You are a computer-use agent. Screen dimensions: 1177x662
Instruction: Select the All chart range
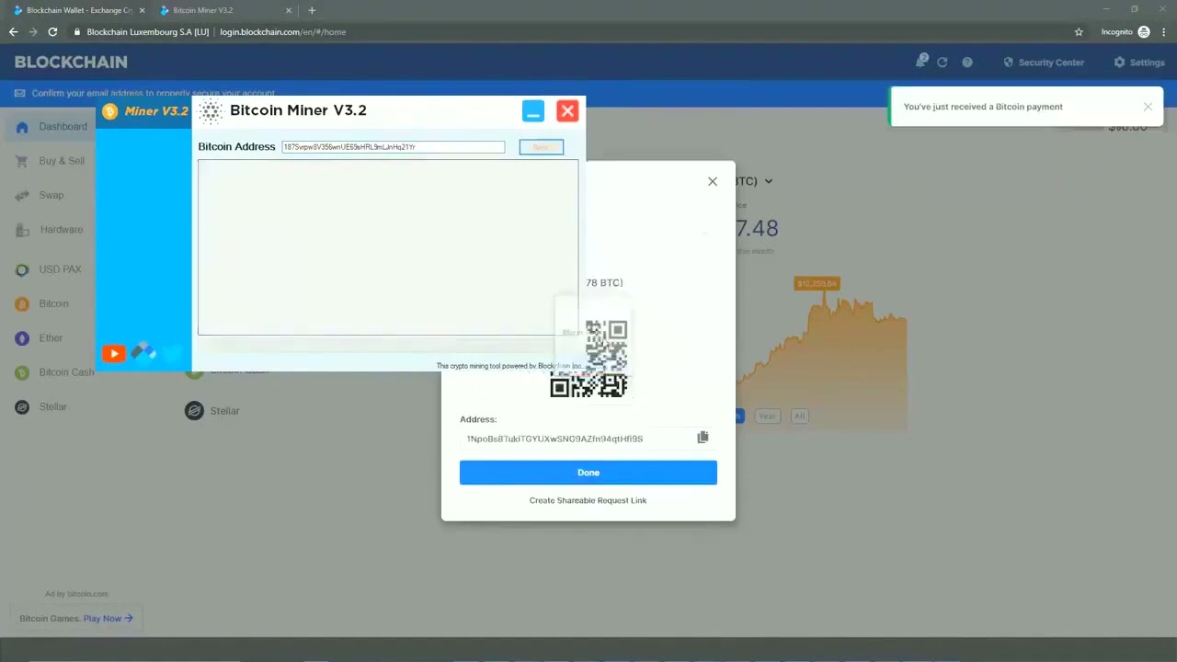click(x=799, y=416)
